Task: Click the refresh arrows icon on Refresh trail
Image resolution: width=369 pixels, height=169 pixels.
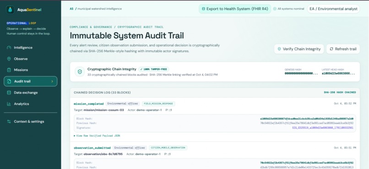Action: pos(331,49)
